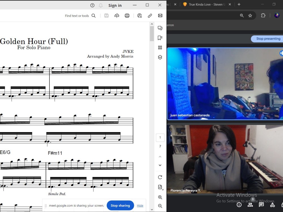Click the scrollbar up arrow
The width and height of the screenshot is (283, 212).
click(152, 24)
